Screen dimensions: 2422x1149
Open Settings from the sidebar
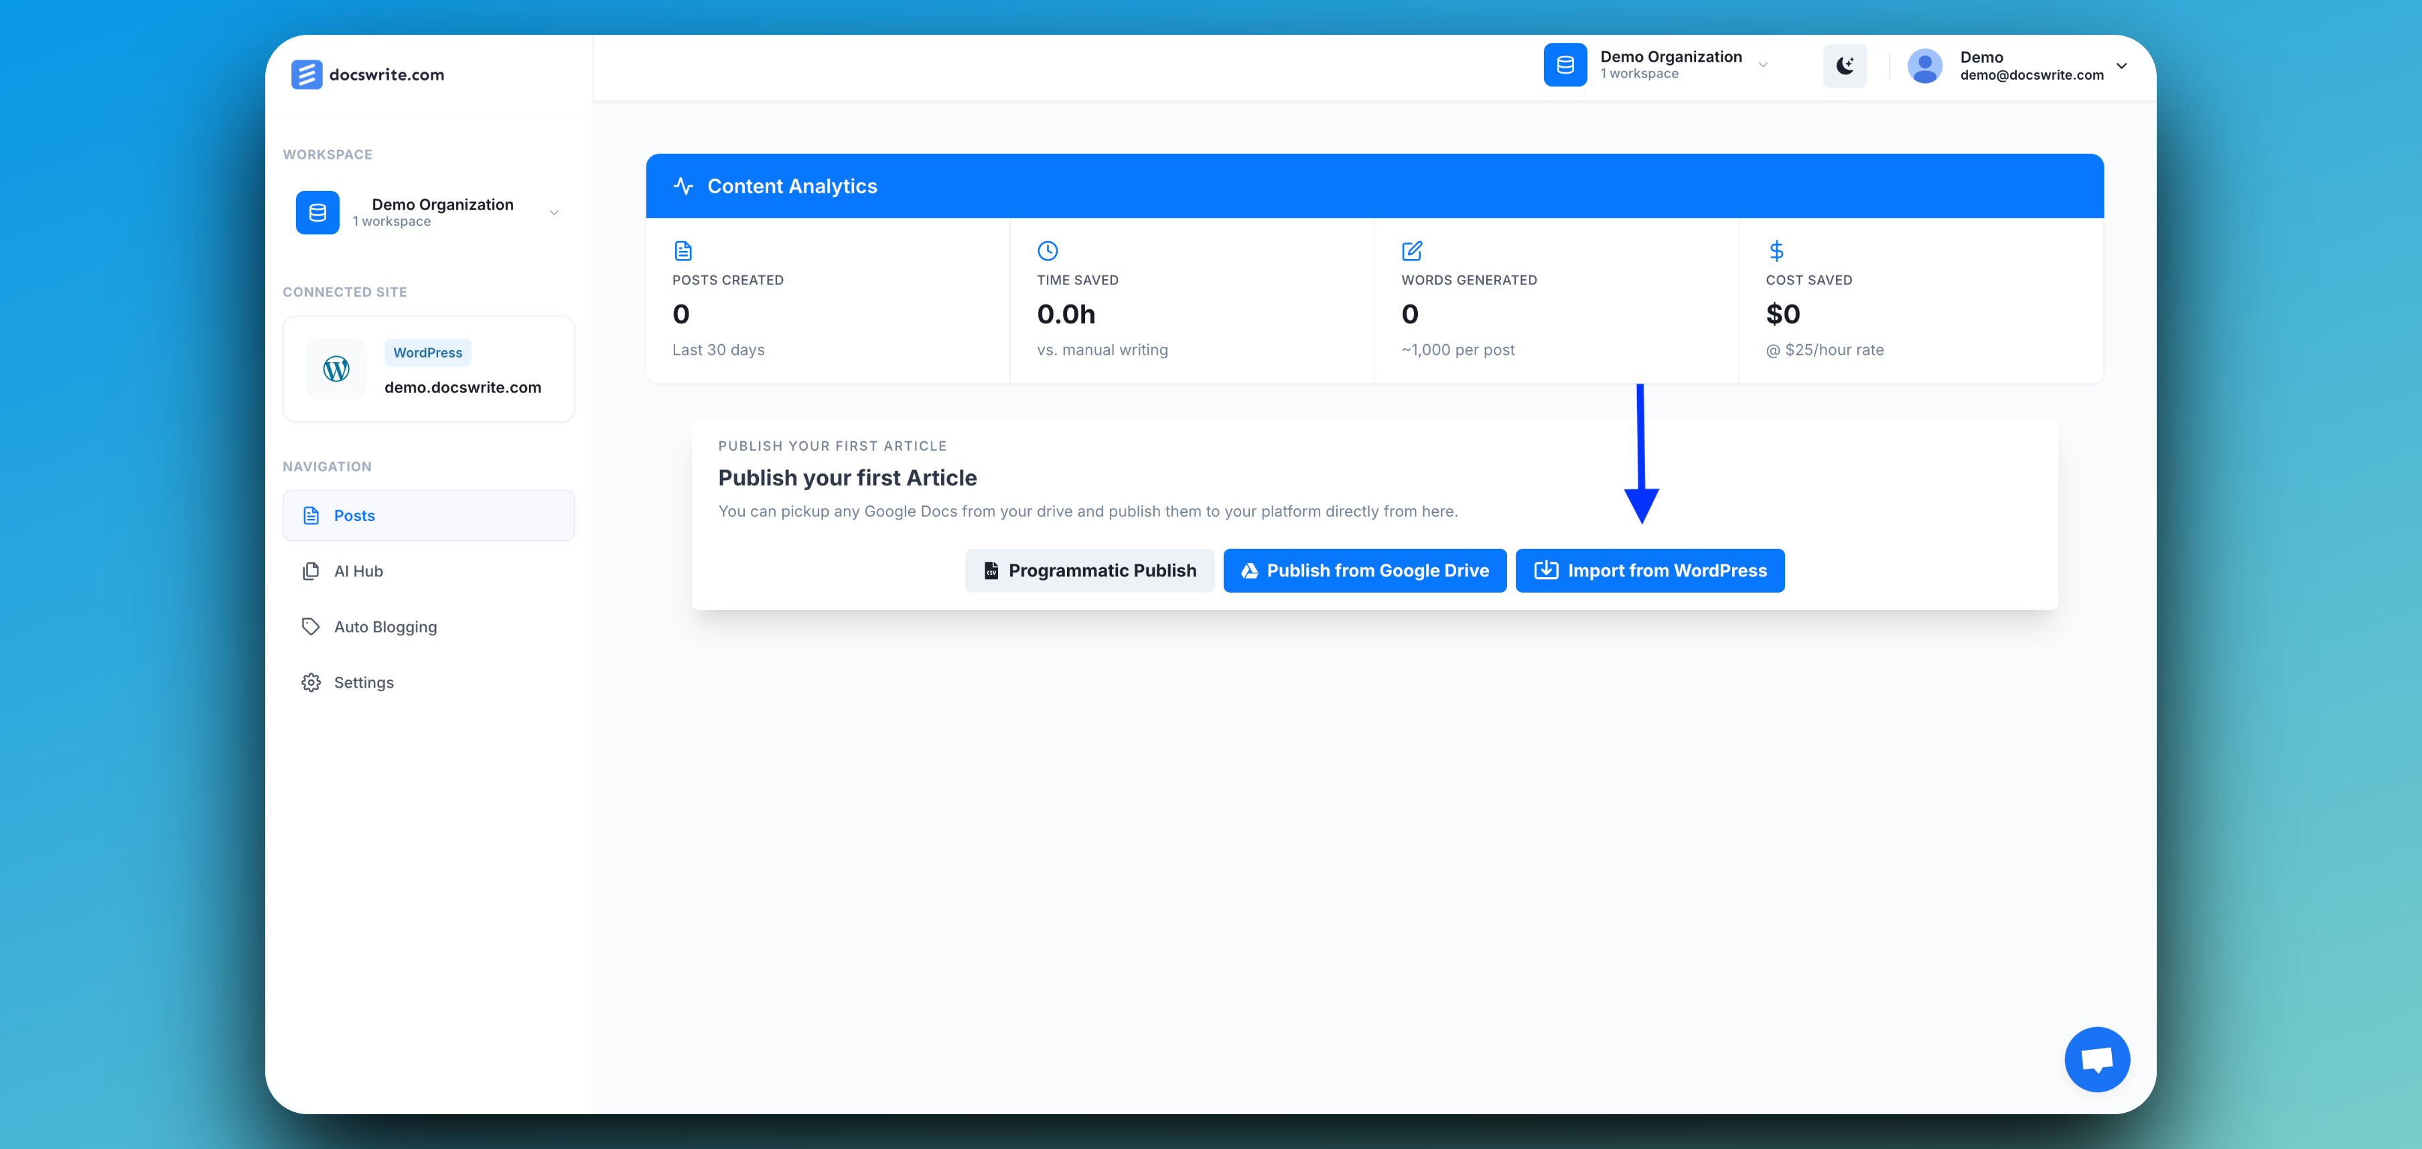[363, 682]
